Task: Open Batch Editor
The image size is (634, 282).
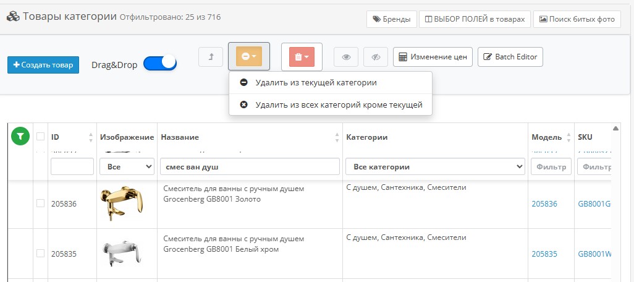Action: coord(510,57)
